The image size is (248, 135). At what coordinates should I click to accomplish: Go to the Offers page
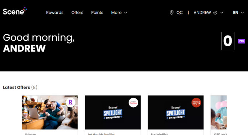[x=77, y=13]
